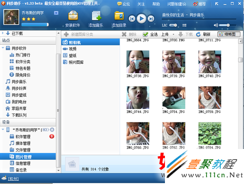Click the photo grid scroll-up arrow
The width and height of the screenshot is (244, 184).
(241, 41)
